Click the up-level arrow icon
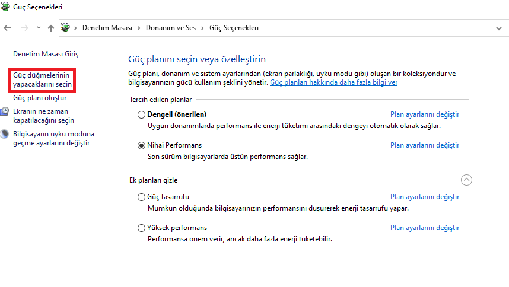The image size is (509, 287). click(51, 28)
